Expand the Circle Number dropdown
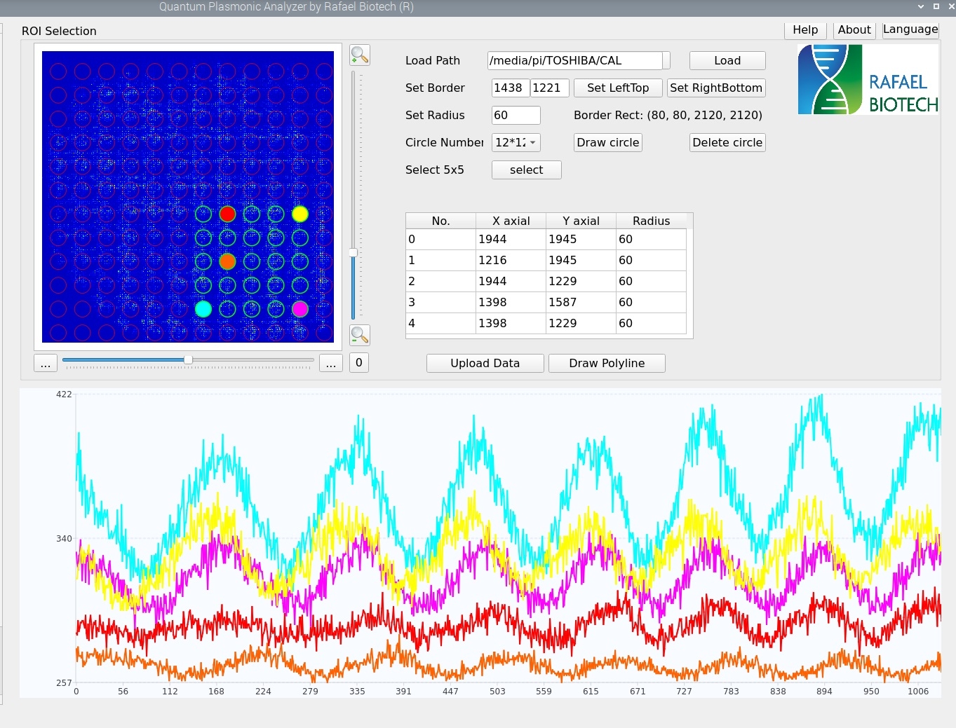Image resolution: width=956 pixels, height=728 pixels. tap(532, 142)
